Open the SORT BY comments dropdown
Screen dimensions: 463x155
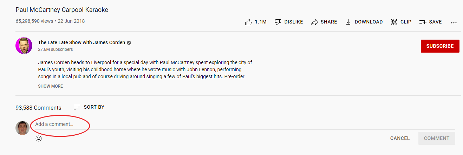[89, 107]
